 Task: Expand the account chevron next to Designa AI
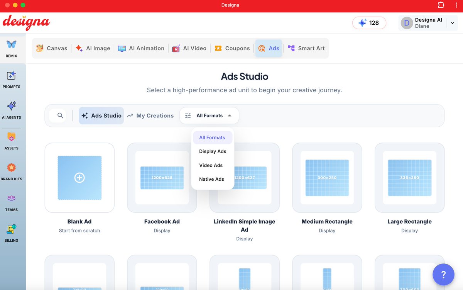click(x=453, y=23)
